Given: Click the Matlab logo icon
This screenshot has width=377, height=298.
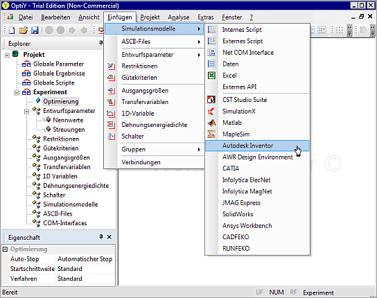Looking at the screenshot, I should [x=211, y=123].
